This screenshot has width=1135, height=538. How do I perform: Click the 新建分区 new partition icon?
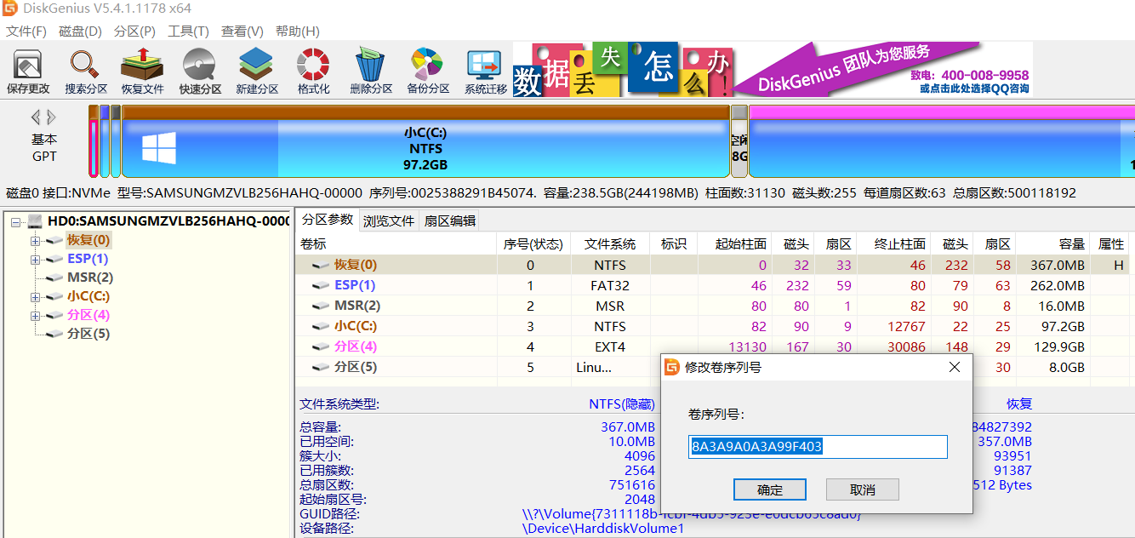(257, 70)
